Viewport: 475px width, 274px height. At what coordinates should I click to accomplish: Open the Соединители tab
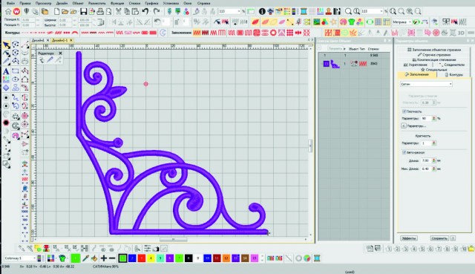point(451,65)
